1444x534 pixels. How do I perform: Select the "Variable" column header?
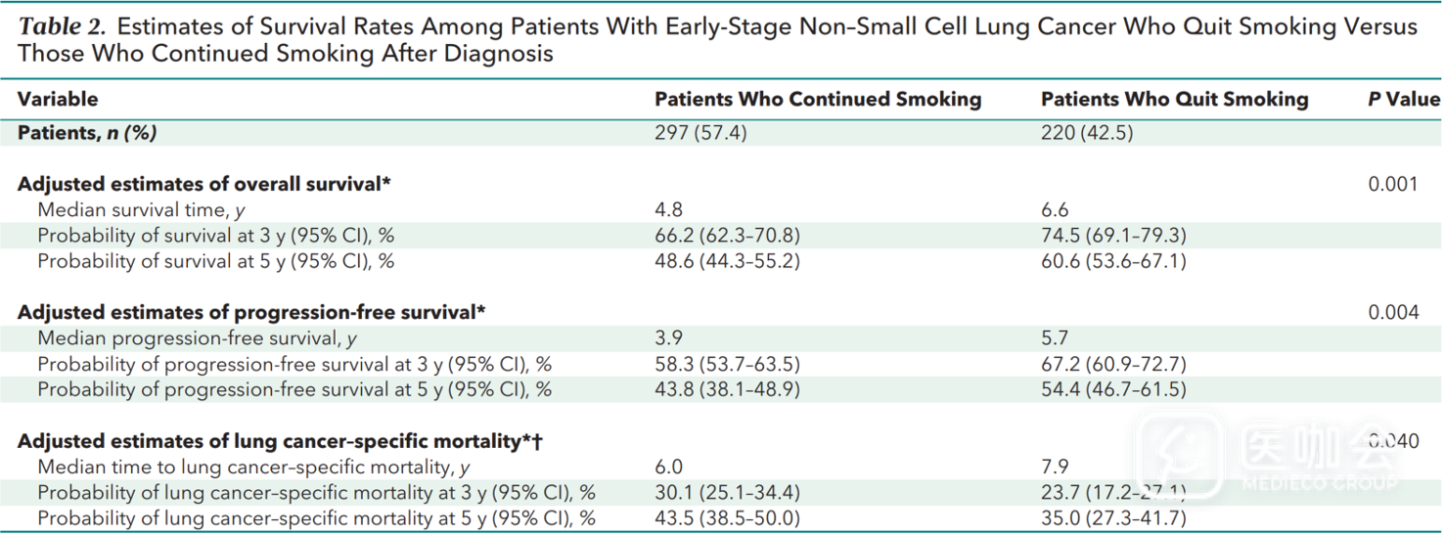pos(58,99)
